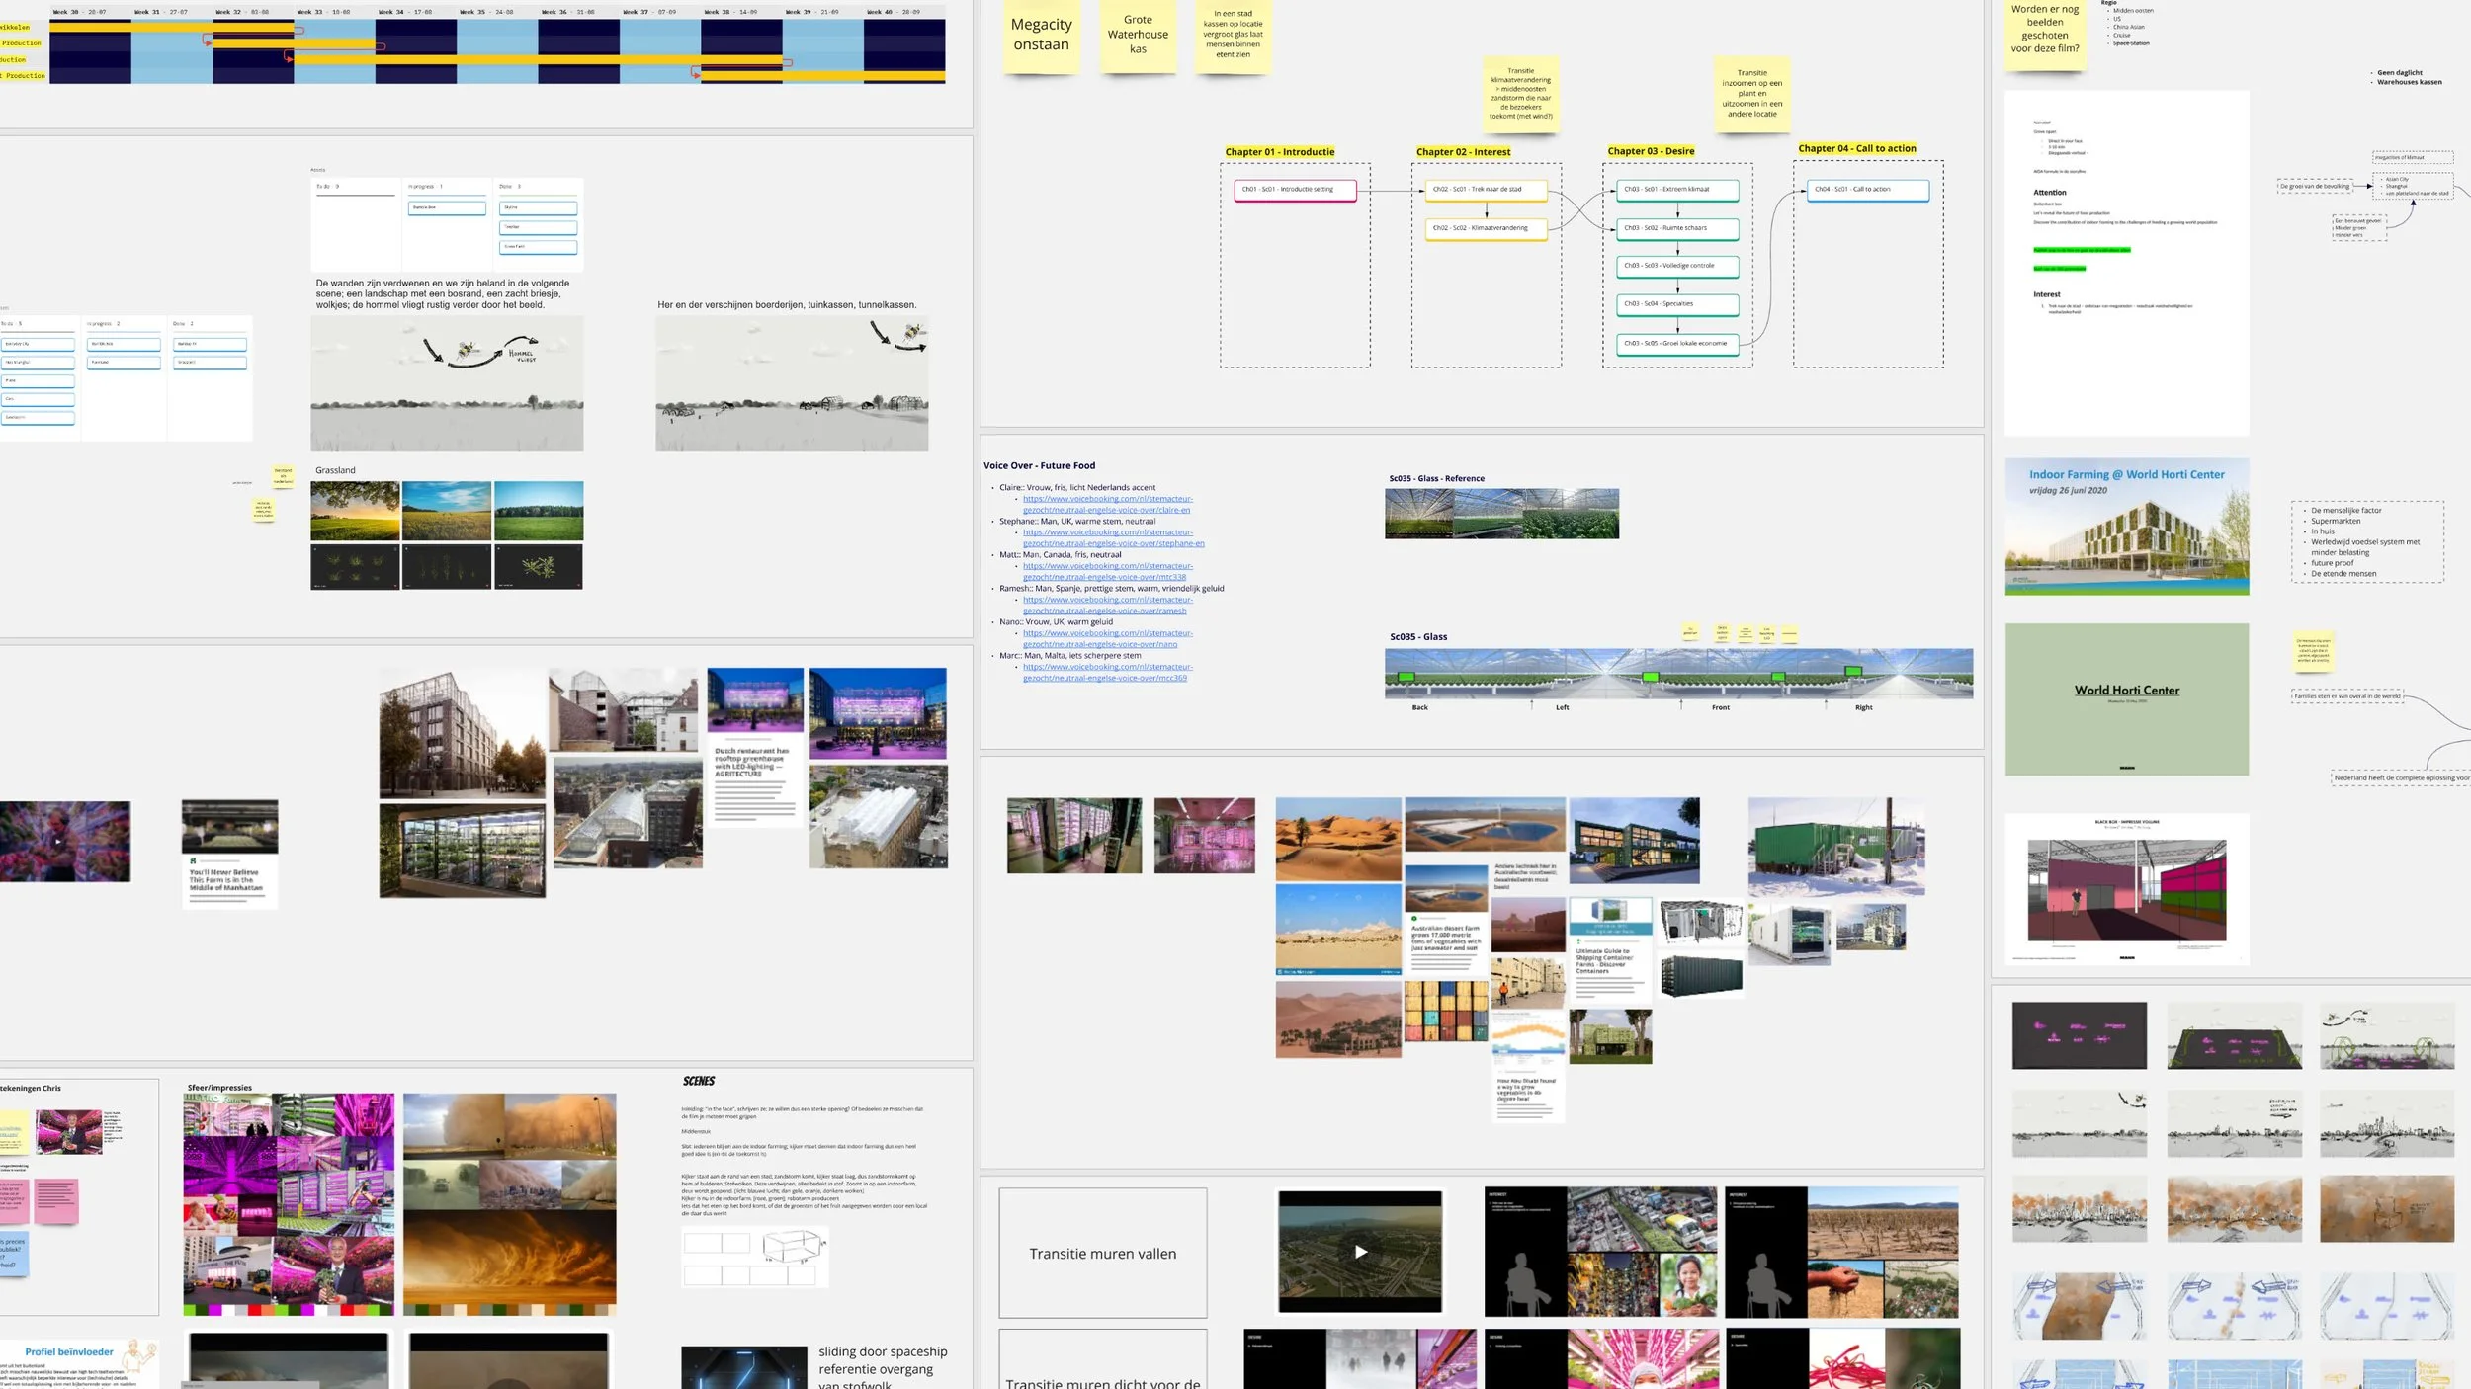Image resolution: width=2471 pixels, height=1389 pixels.
Task: Select Ch04 - Sc01 Call to action card
Action: [1867, 190]
